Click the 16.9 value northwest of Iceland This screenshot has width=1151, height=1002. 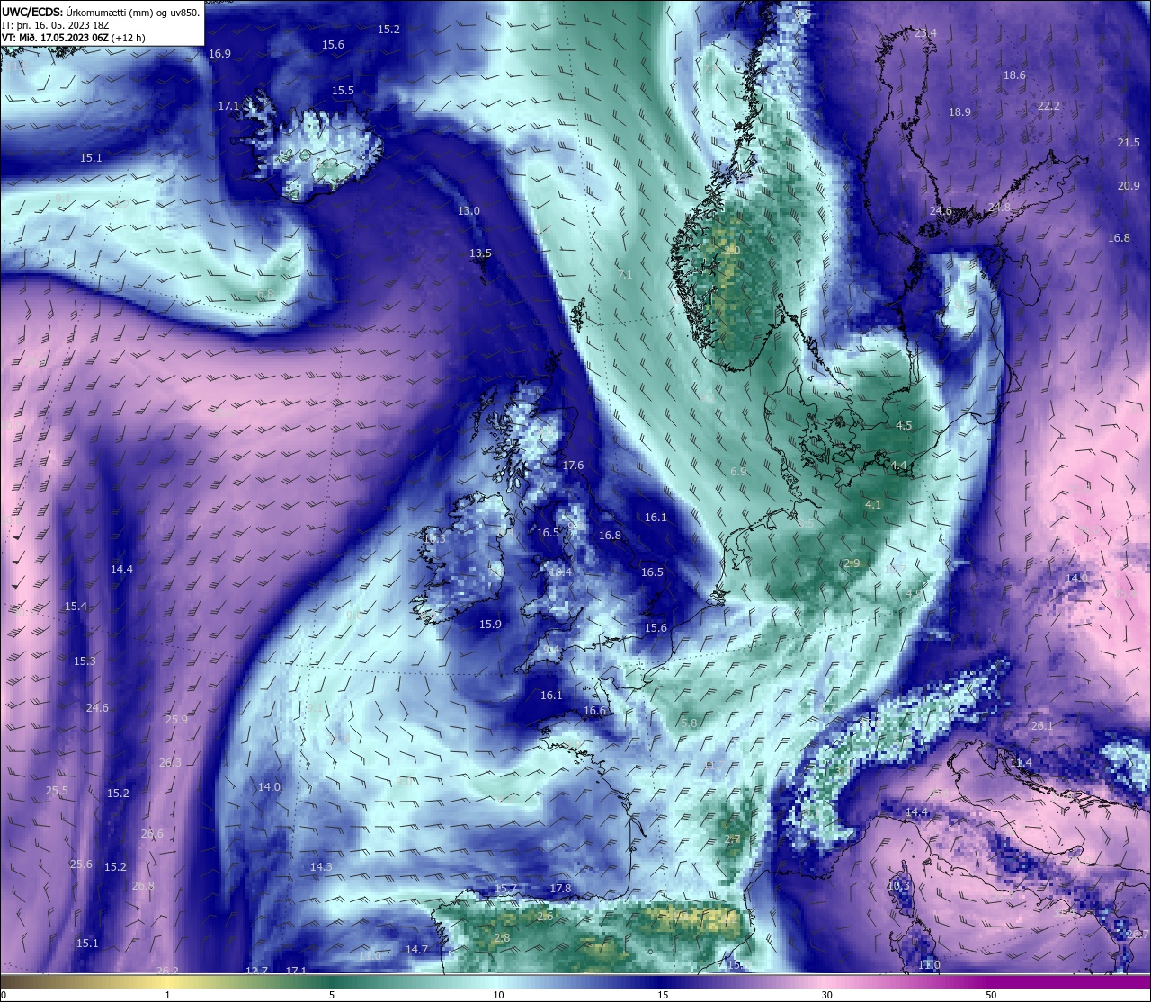tap(219, 54)
